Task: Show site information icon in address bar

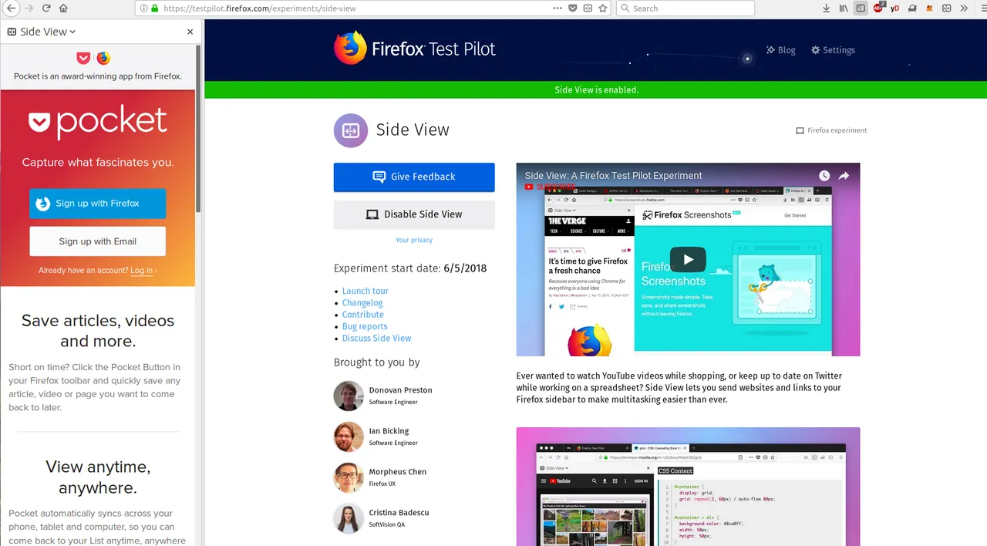Action: click(x=143, y=8)
